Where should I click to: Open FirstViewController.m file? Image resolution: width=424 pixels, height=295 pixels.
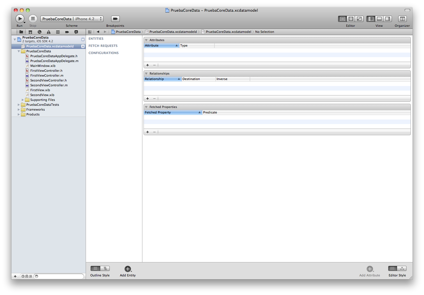pyautogui.click(x=47, y=76)
